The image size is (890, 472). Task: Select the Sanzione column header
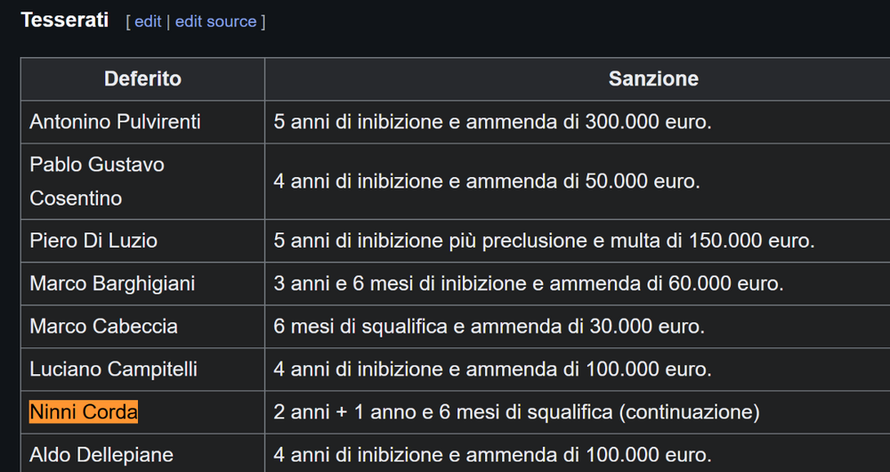coord(578,79)
